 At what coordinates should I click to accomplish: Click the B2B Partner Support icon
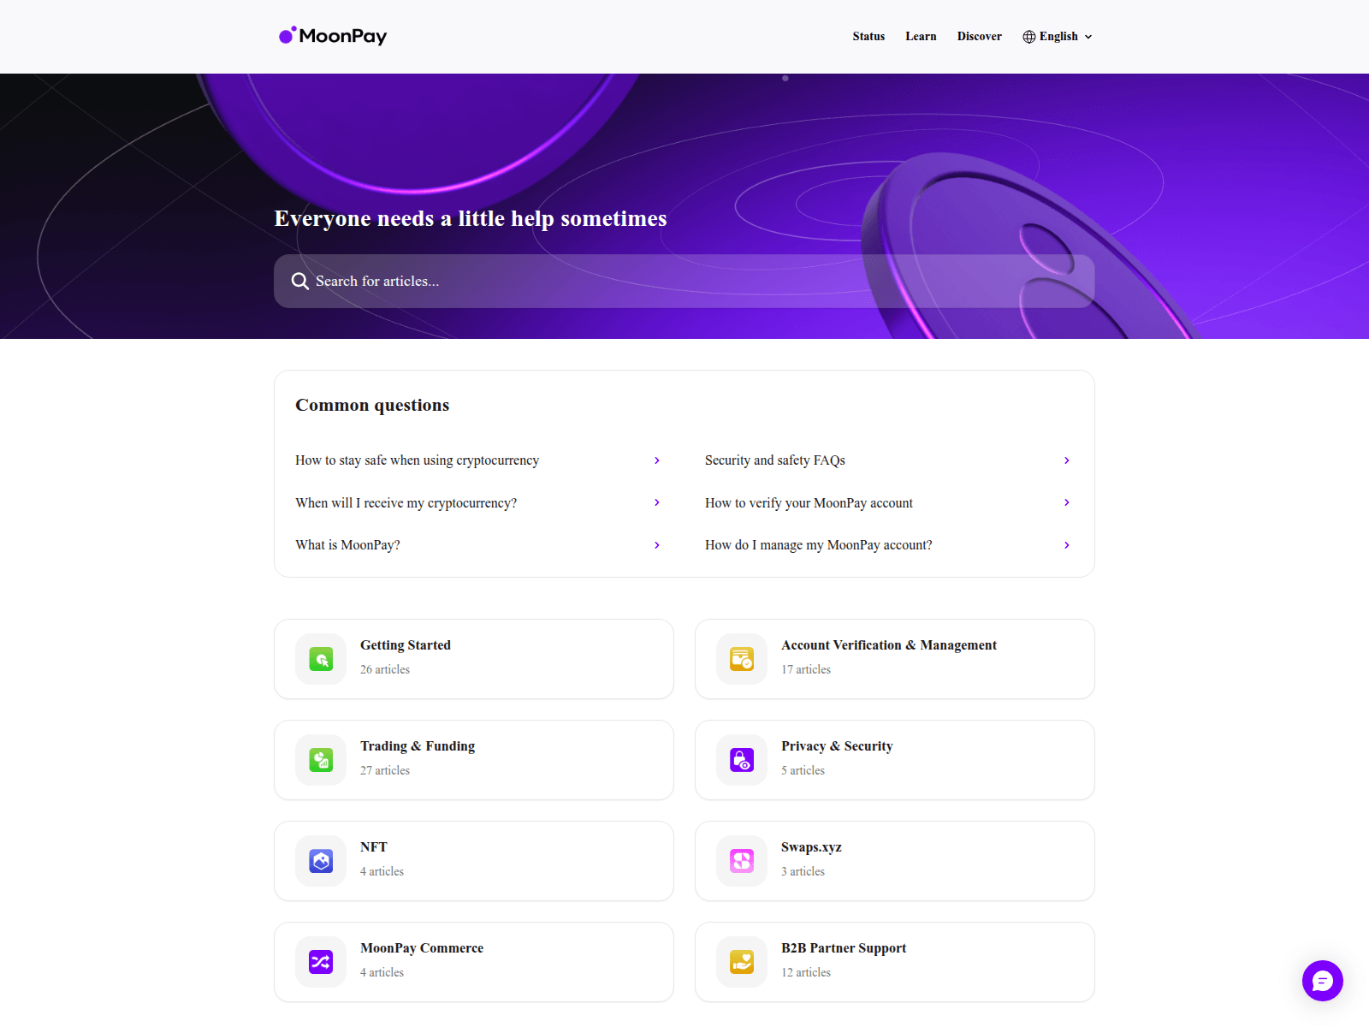(742, 962)
